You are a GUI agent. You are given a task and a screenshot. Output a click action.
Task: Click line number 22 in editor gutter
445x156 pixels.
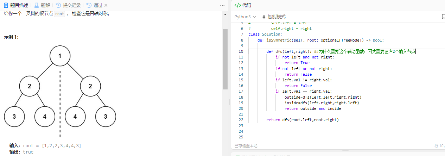tap(241, 120)
